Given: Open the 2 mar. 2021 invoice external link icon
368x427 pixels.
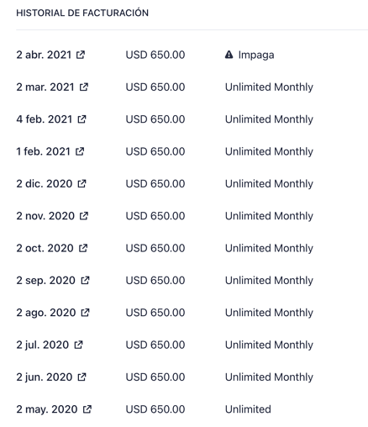Looking at the screenshot, I should (x=84, y=87).
